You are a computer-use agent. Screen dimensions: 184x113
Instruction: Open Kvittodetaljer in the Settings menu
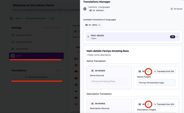[22, 49]
